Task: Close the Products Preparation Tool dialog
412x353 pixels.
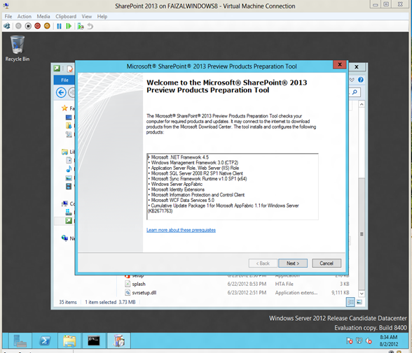Action: (340, 64)
